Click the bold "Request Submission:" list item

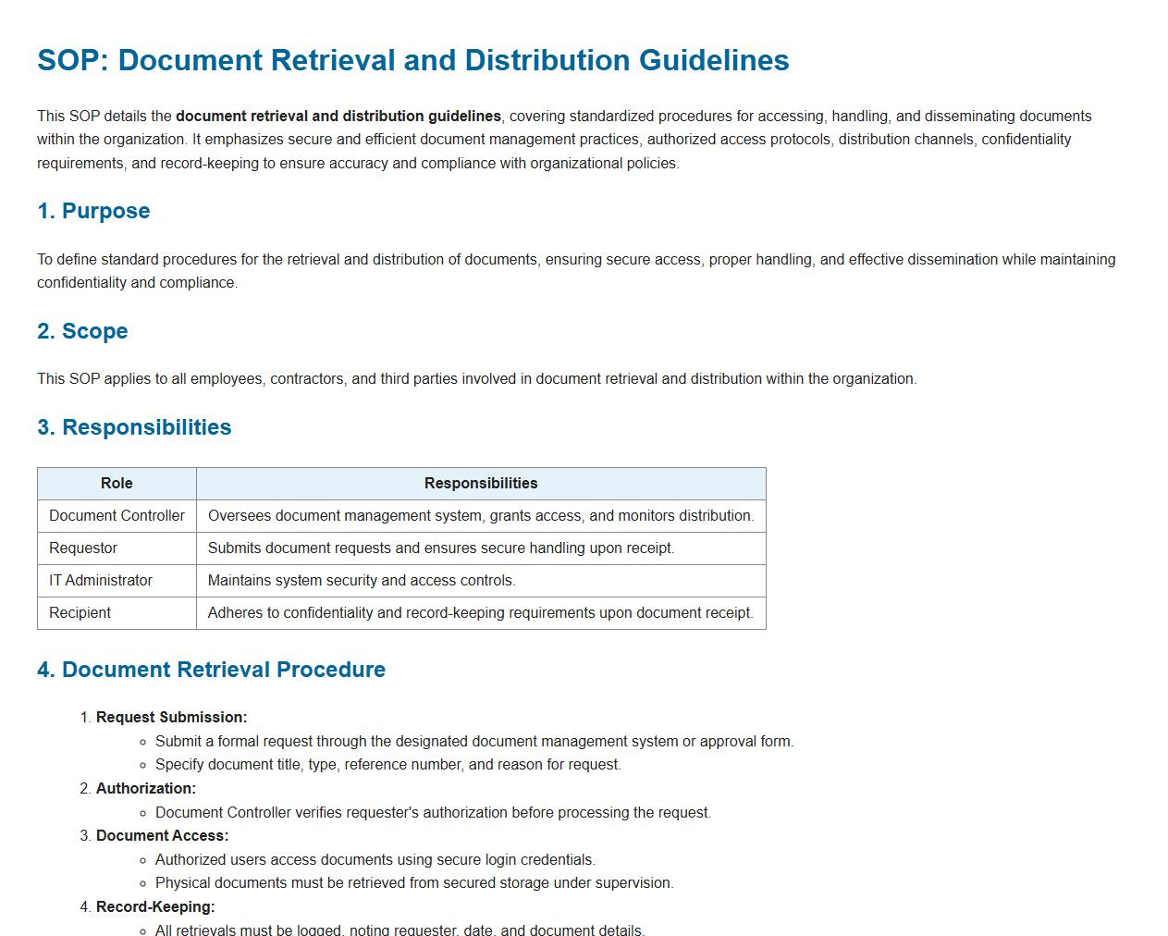pos(171,718)
